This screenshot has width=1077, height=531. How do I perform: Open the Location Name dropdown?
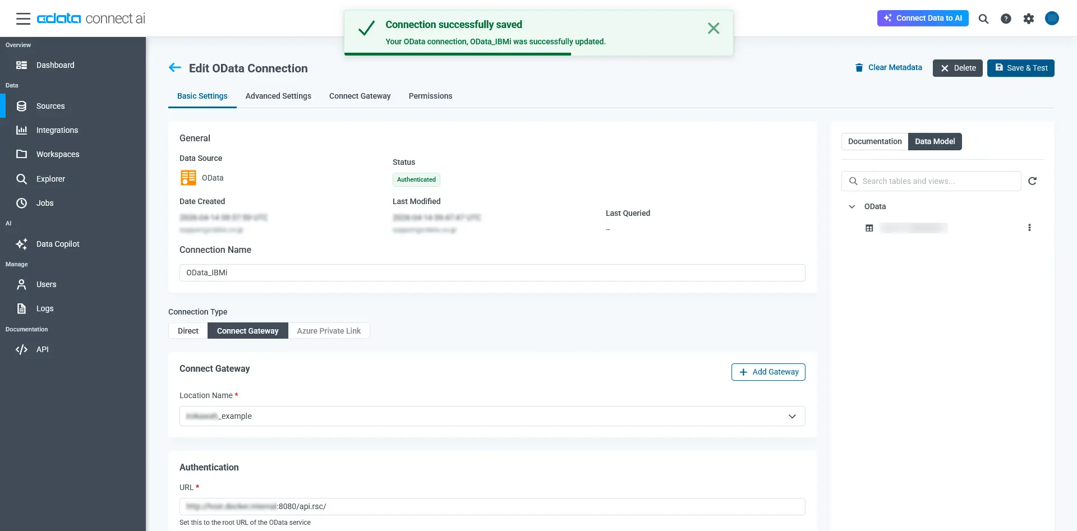(x=492, y=416)
